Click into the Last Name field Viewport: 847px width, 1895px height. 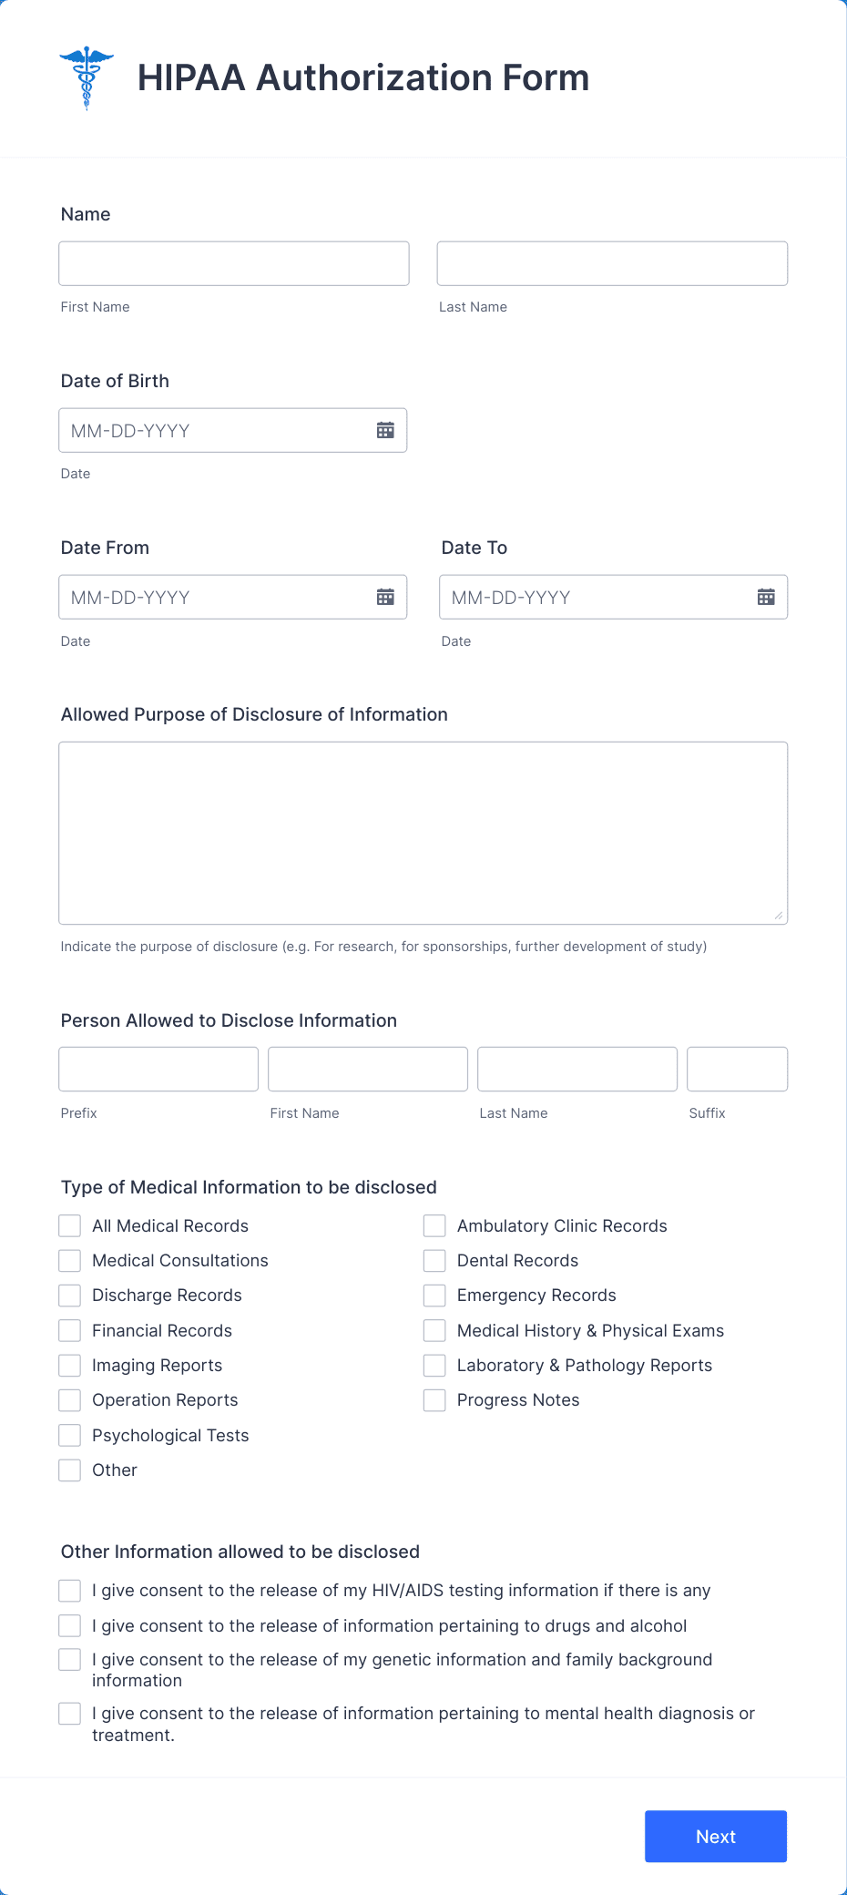click(x=612, y=262)
